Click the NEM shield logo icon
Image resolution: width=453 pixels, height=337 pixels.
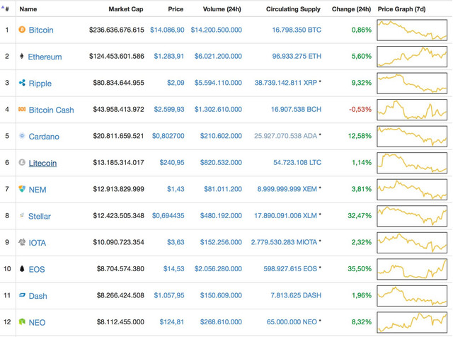22,189
